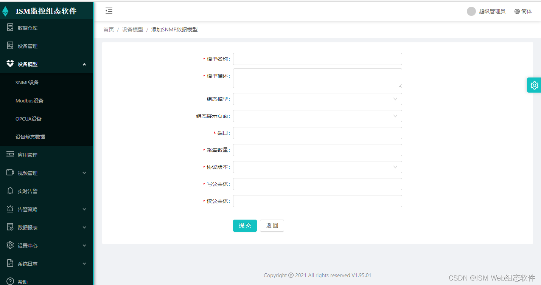
Task: Open the 设备静态数据 submenu item
Action: pyautogui.click(x=47, y=137)
